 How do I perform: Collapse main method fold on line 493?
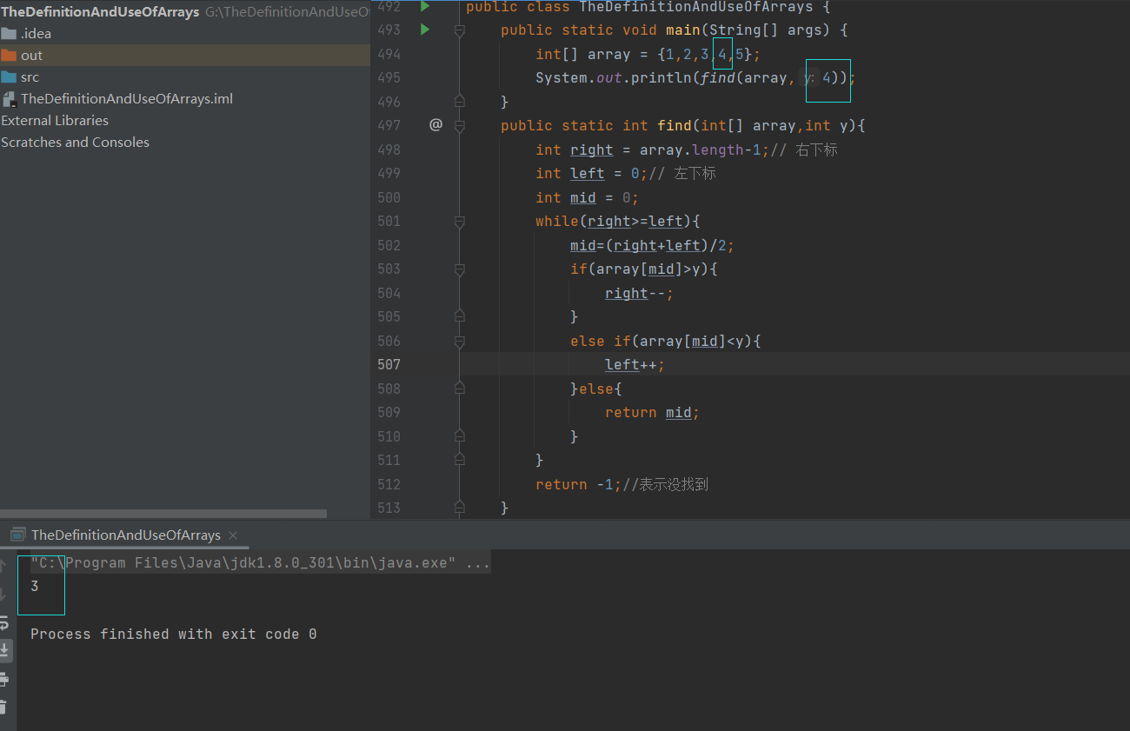click(460, 30)
